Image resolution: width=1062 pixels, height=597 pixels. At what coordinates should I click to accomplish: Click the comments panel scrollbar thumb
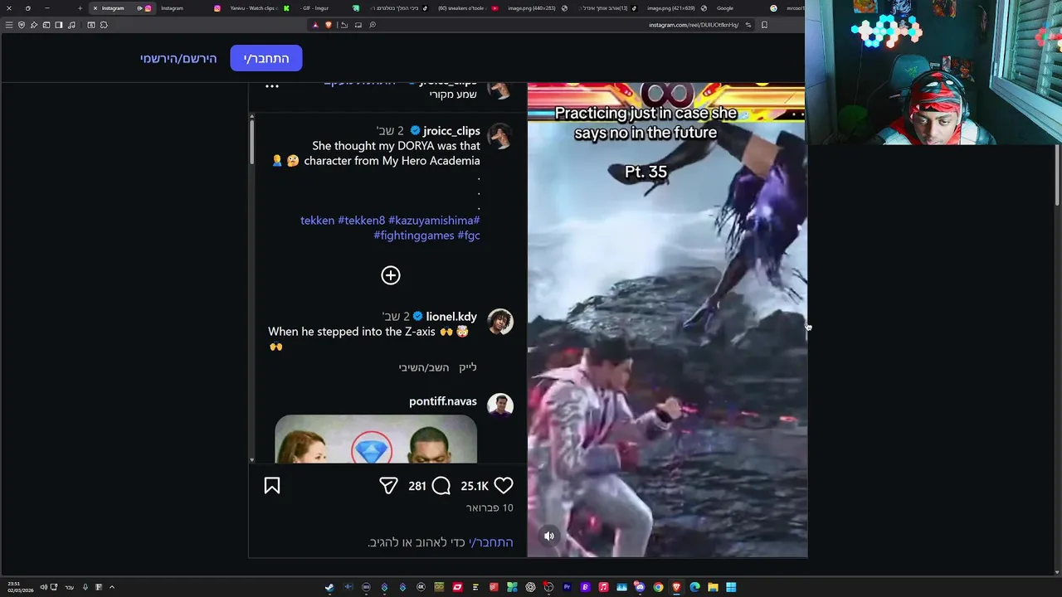coord(251,141)
